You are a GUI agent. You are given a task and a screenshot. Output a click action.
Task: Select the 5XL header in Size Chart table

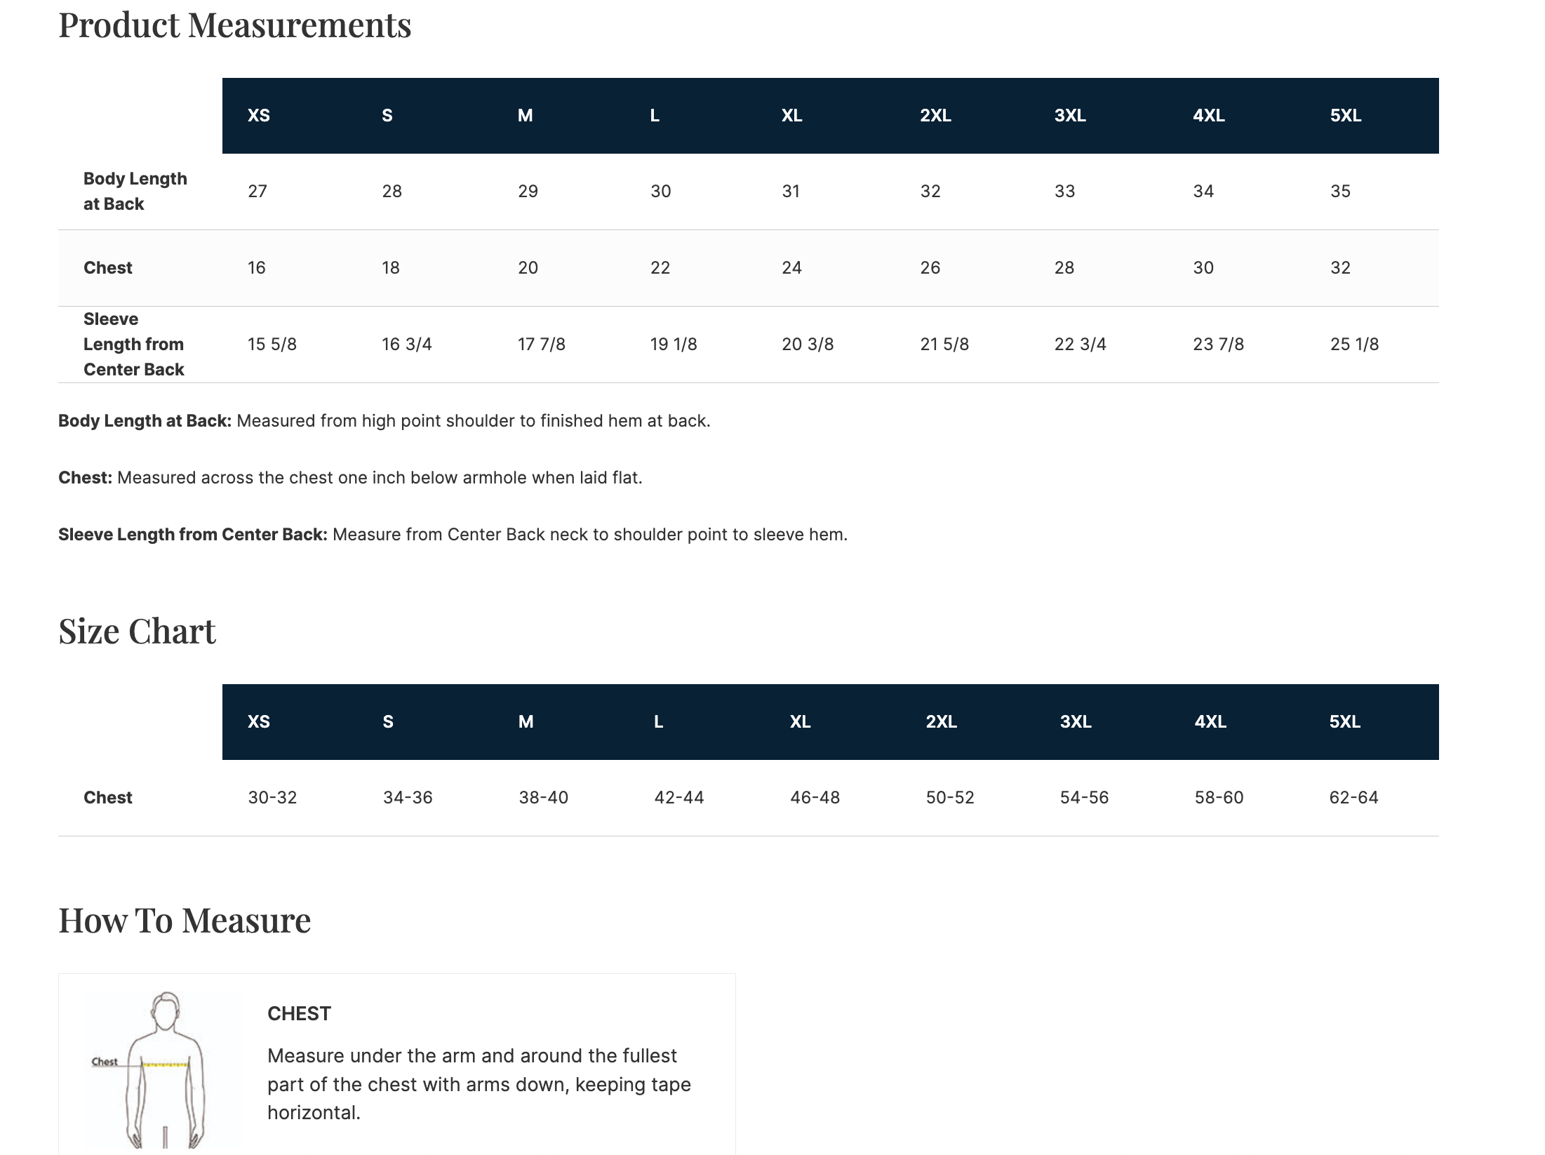click(x=1344, y=722)
